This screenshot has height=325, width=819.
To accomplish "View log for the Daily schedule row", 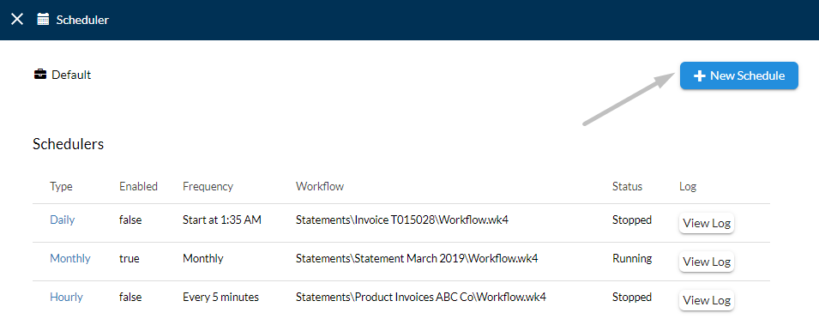I will point(706,223).
